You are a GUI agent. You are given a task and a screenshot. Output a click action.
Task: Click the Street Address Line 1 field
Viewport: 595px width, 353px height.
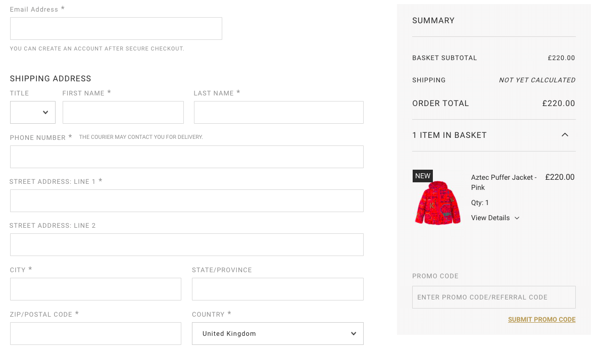coord(186,200)
